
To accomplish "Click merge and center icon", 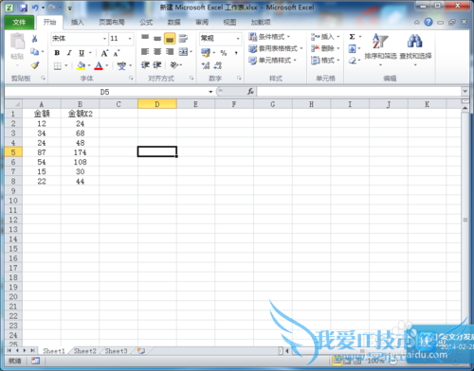I will coord(183,51).
